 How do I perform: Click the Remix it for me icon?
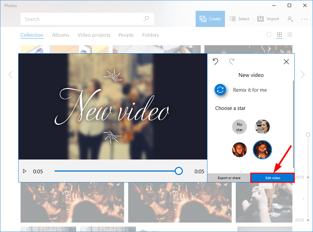pos(220,90)
